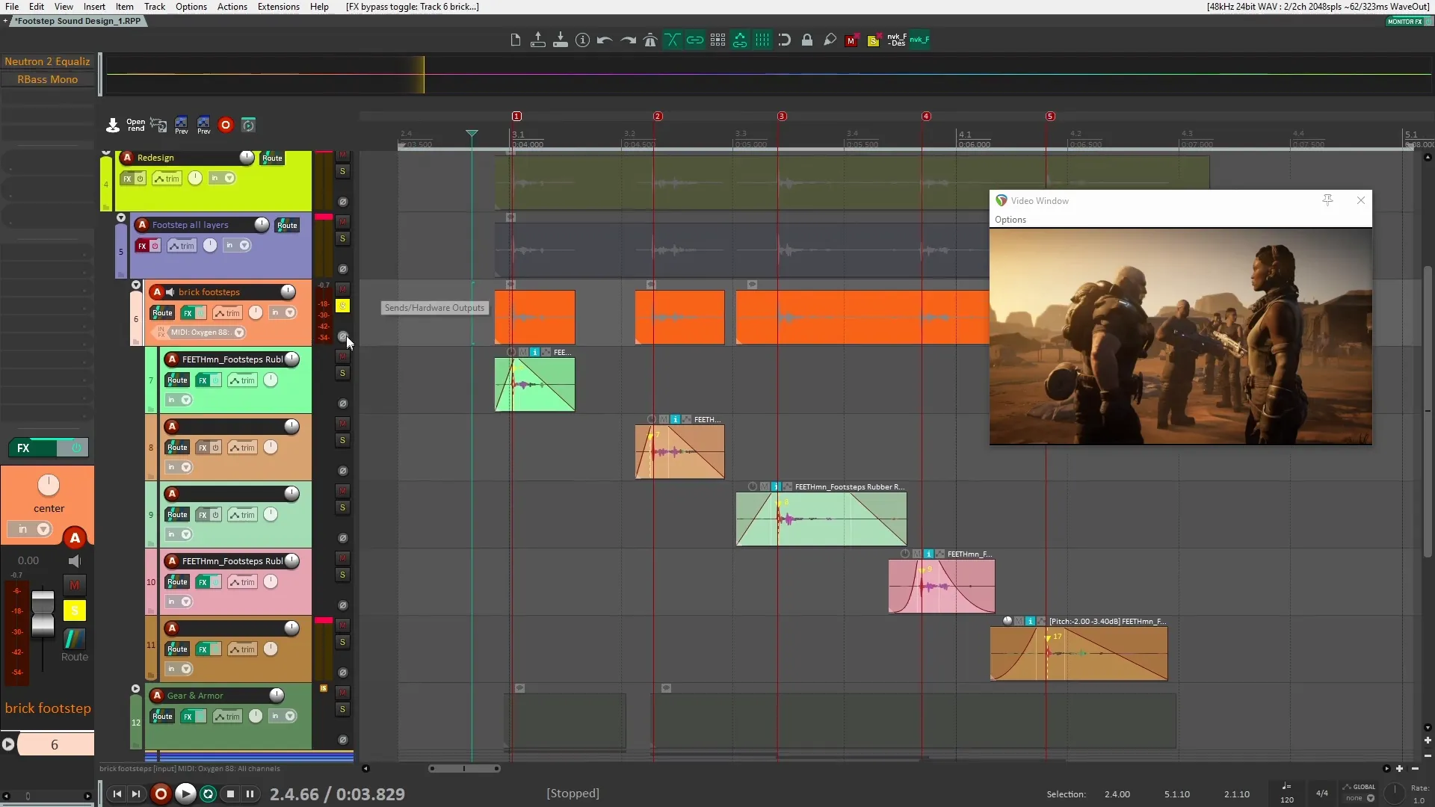This screenshot has width=1435, height=807.
Task: Toggle envelope points move with items icon
Action: pos(740,40)
